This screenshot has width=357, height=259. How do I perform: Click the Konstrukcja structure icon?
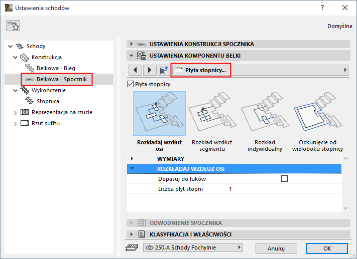(x=25, y=57)
